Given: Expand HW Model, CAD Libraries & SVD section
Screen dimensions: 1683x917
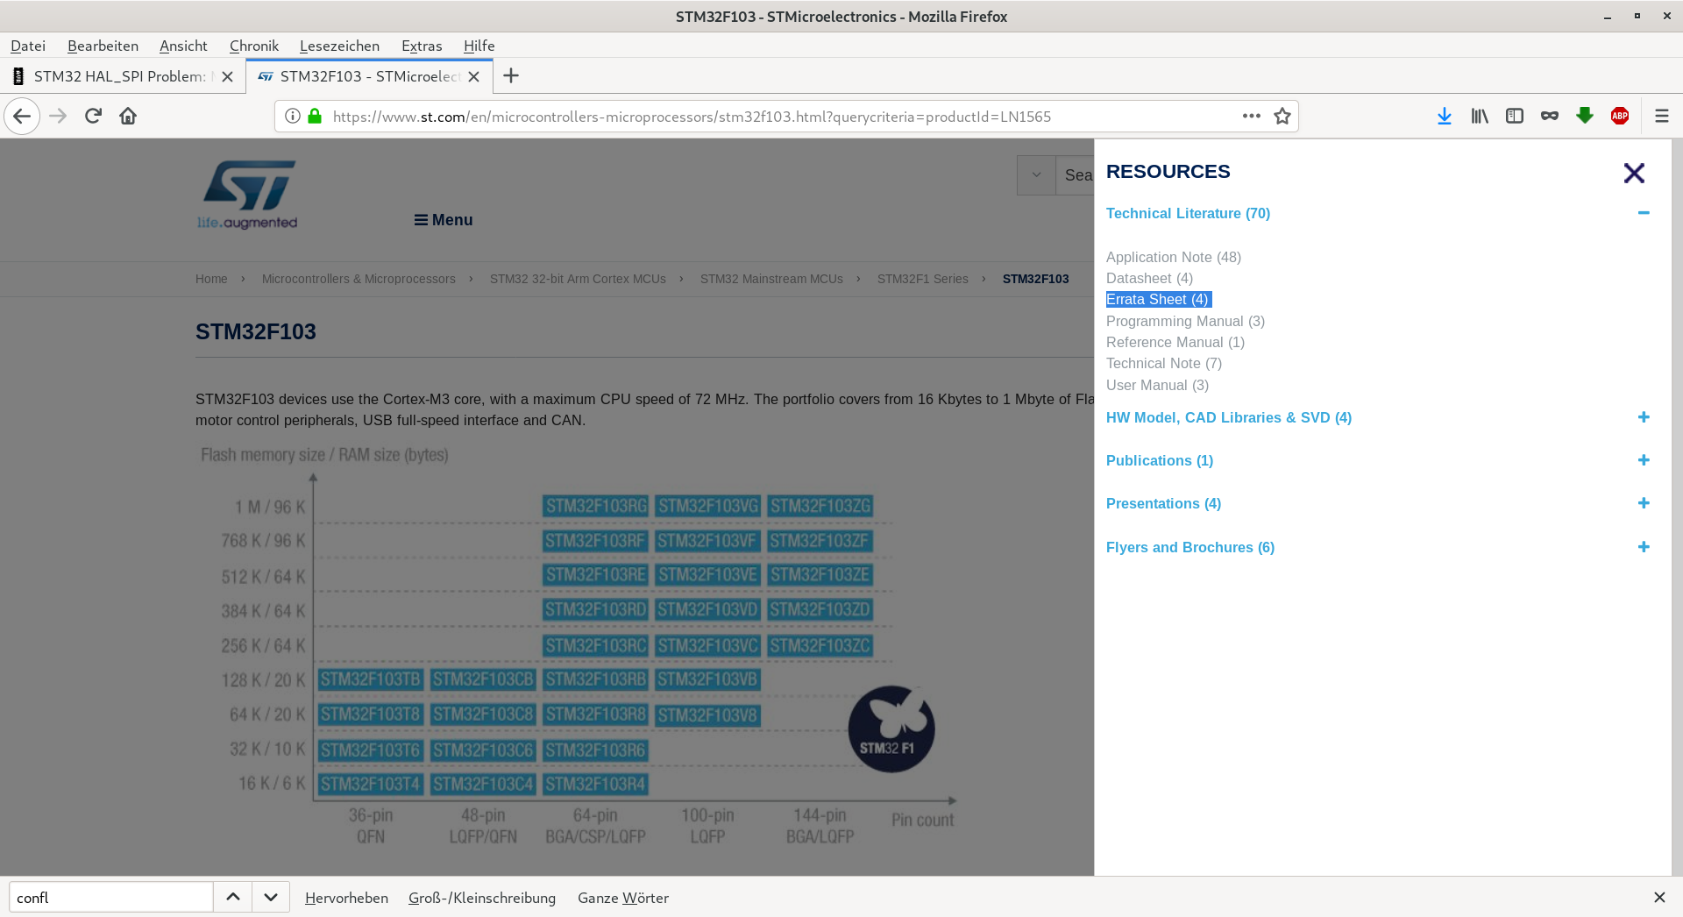Looking at the screenshot, I should click(x=1644, y=417).
